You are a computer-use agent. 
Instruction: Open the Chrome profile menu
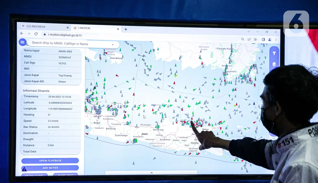coord(270,40)
